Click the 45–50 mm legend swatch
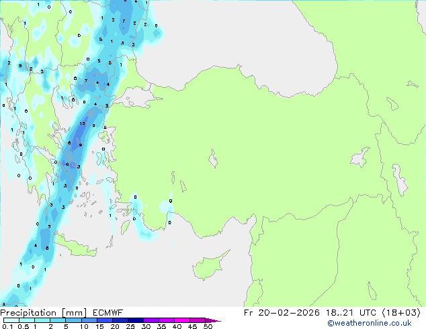 [x=198, y=320]
